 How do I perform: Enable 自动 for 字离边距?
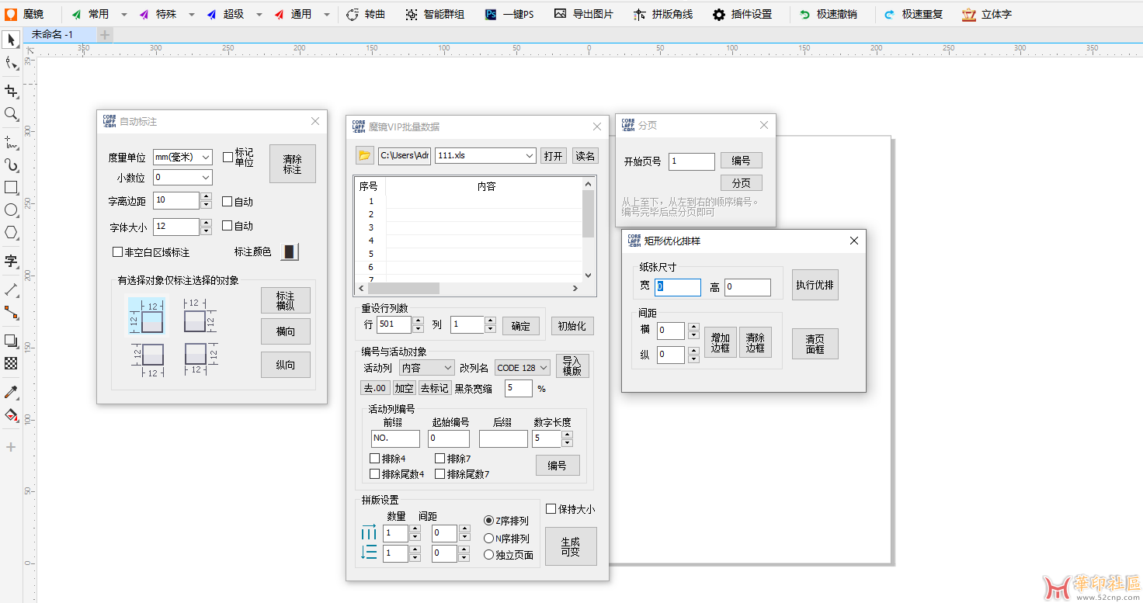[x=228, y=202]
